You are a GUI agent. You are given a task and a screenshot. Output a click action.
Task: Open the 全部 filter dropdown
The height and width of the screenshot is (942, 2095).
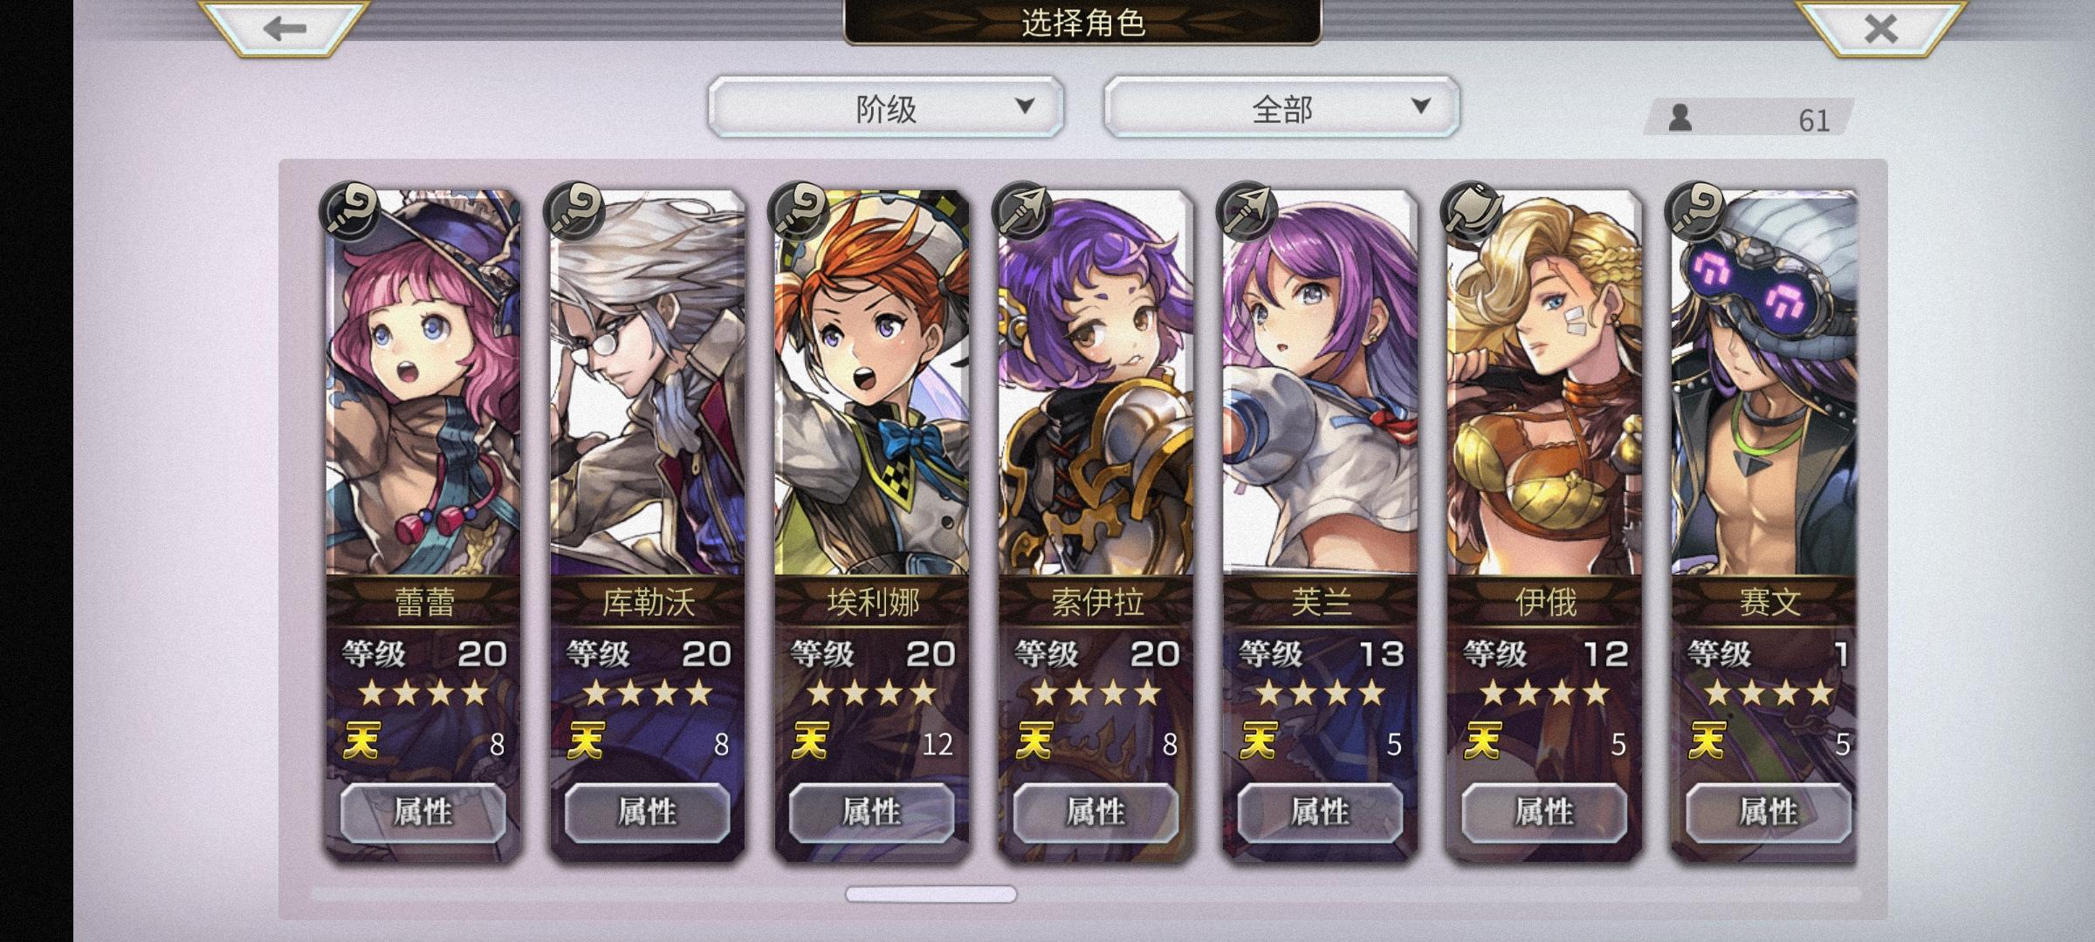pos(1281,107)
